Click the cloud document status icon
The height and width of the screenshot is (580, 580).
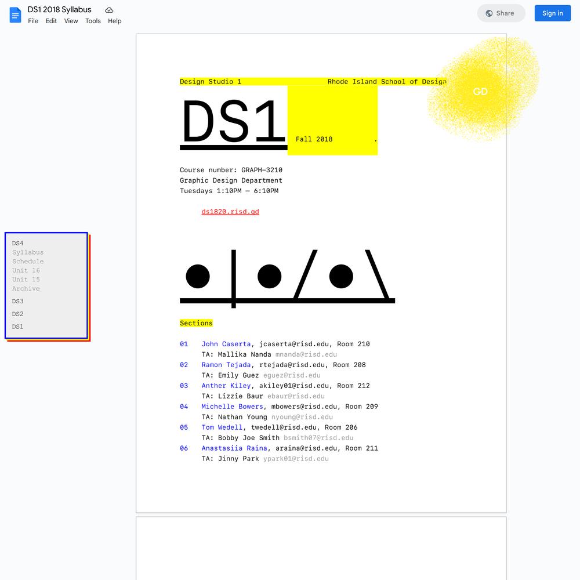tap(109, 10)
